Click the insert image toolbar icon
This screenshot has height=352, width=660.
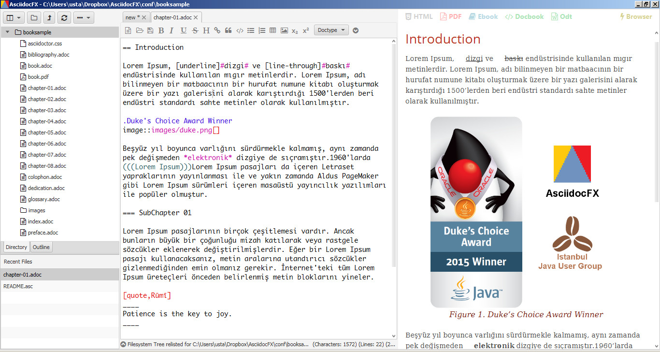click(x=284, y=30)
